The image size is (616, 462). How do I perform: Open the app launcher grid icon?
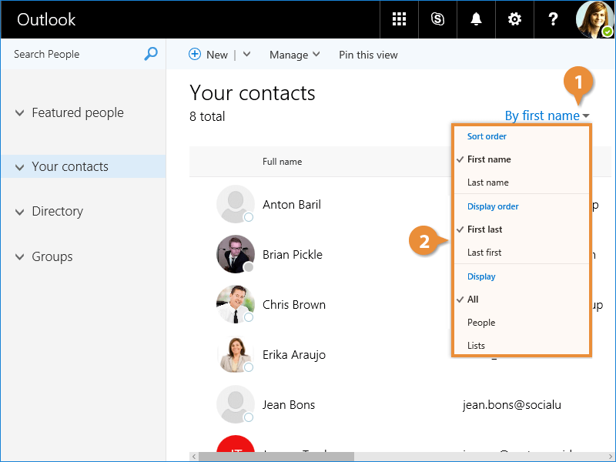click(399, 19)
